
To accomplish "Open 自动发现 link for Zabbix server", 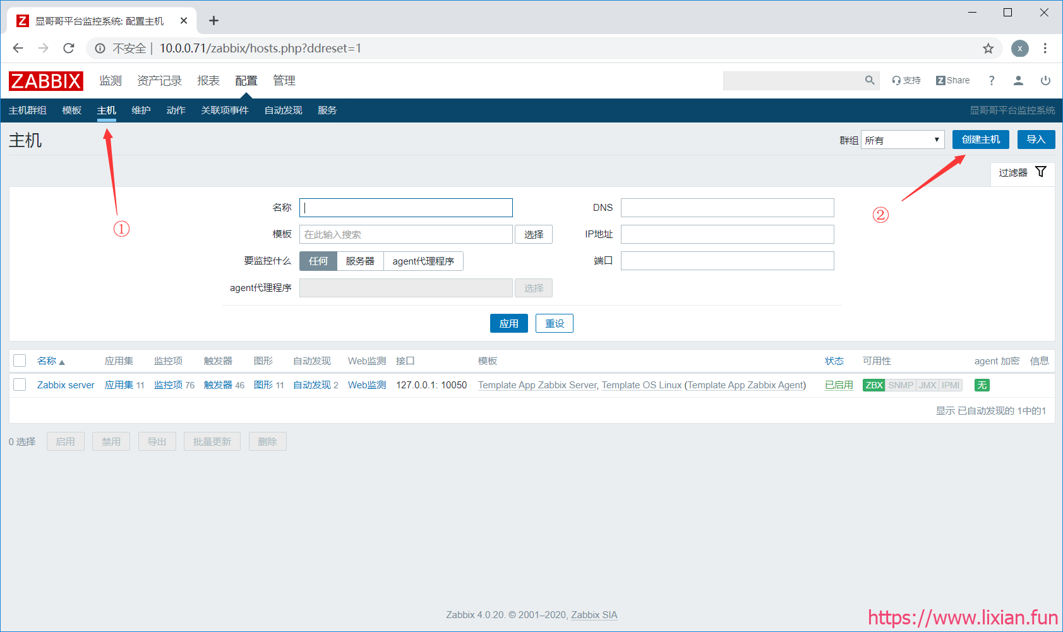I will click(312, 385).
